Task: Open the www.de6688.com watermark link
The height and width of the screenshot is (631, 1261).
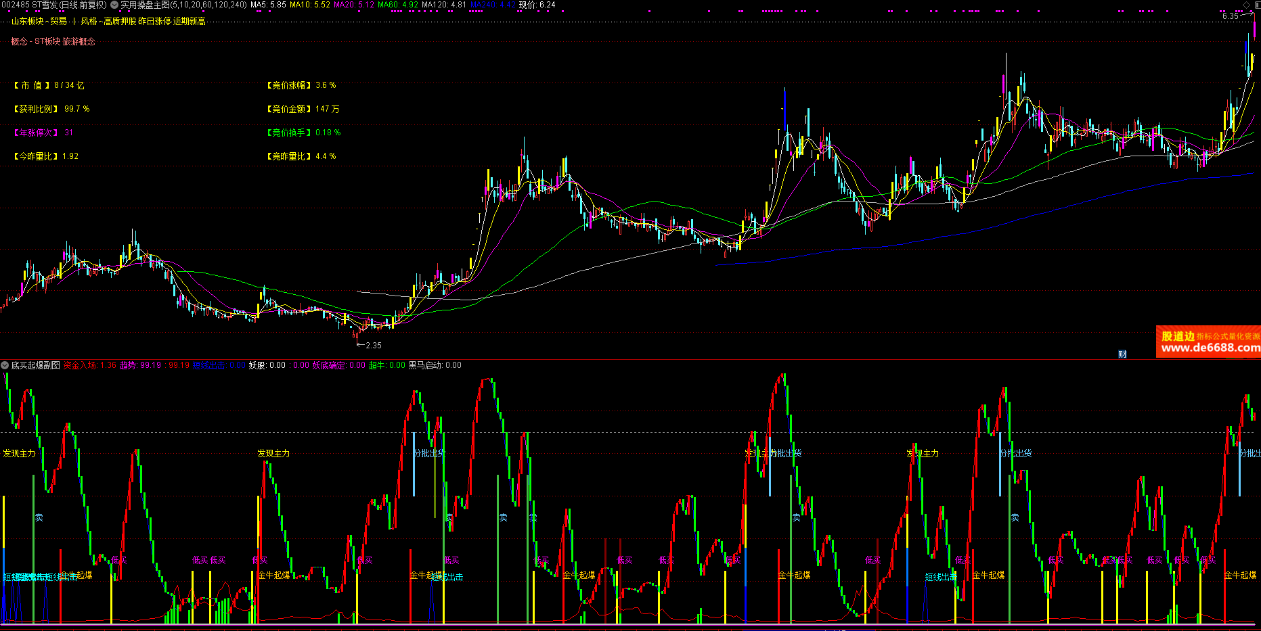Action: [x=1210, y=348]
